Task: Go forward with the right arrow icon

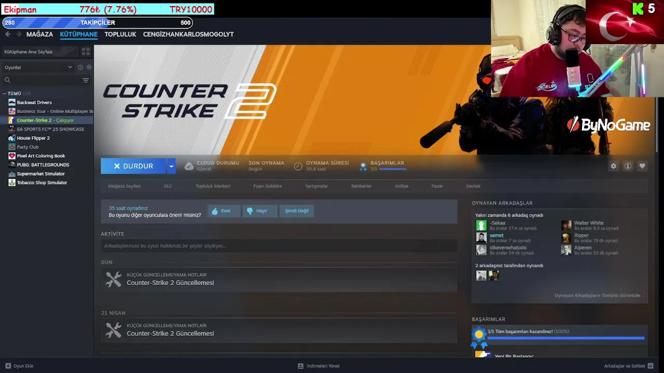Action: 19,34
